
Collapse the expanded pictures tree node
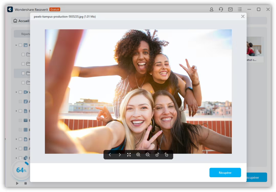coord(16,45)
